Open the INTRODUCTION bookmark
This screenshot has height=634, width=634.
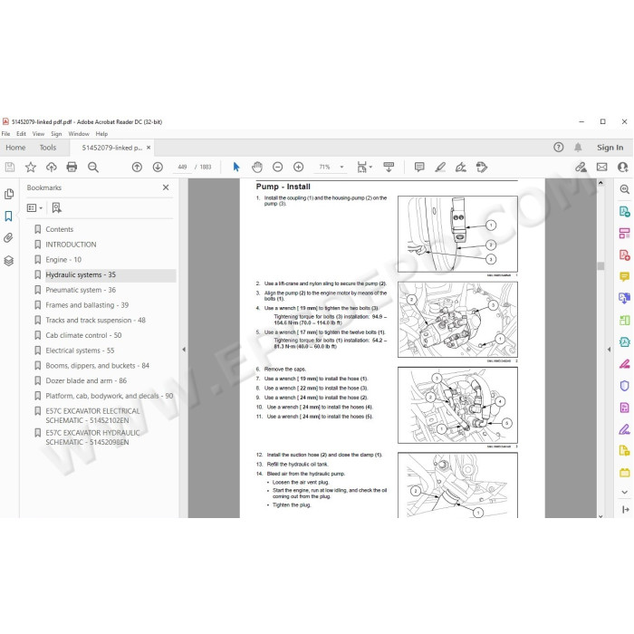coord(71,245)
